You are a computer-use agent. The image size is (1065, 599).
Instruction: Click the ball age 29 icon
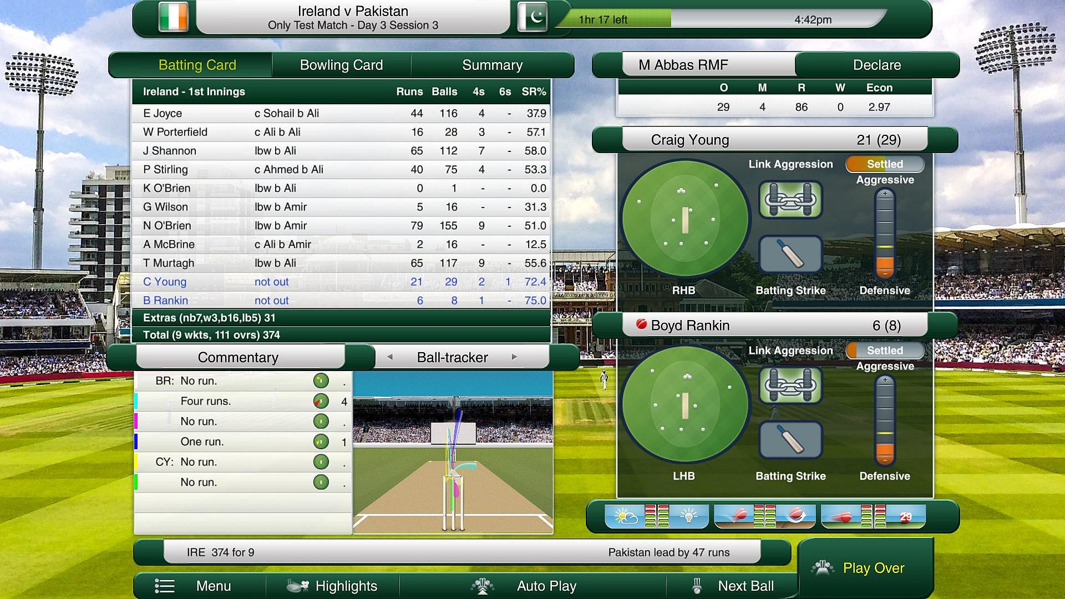click(x=905, y=516)
